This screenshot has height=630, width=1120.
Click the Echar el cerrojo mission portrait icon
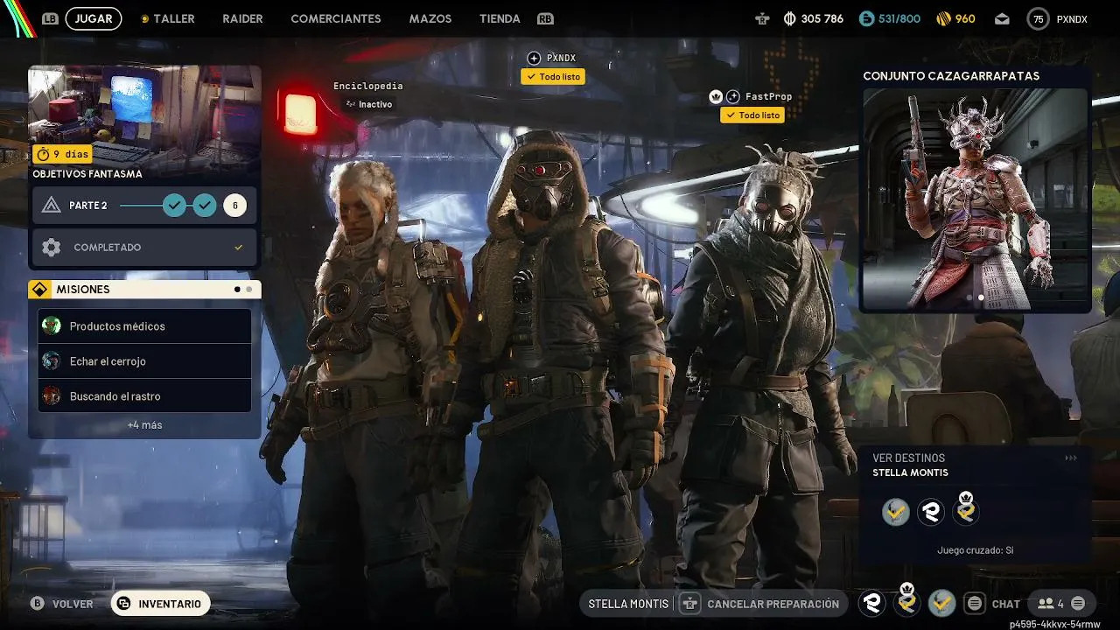click(52, 361)
